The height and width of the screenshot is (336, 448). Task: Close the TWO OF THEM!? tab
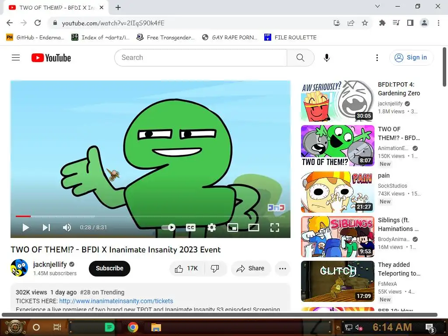[x=101, y=8]
